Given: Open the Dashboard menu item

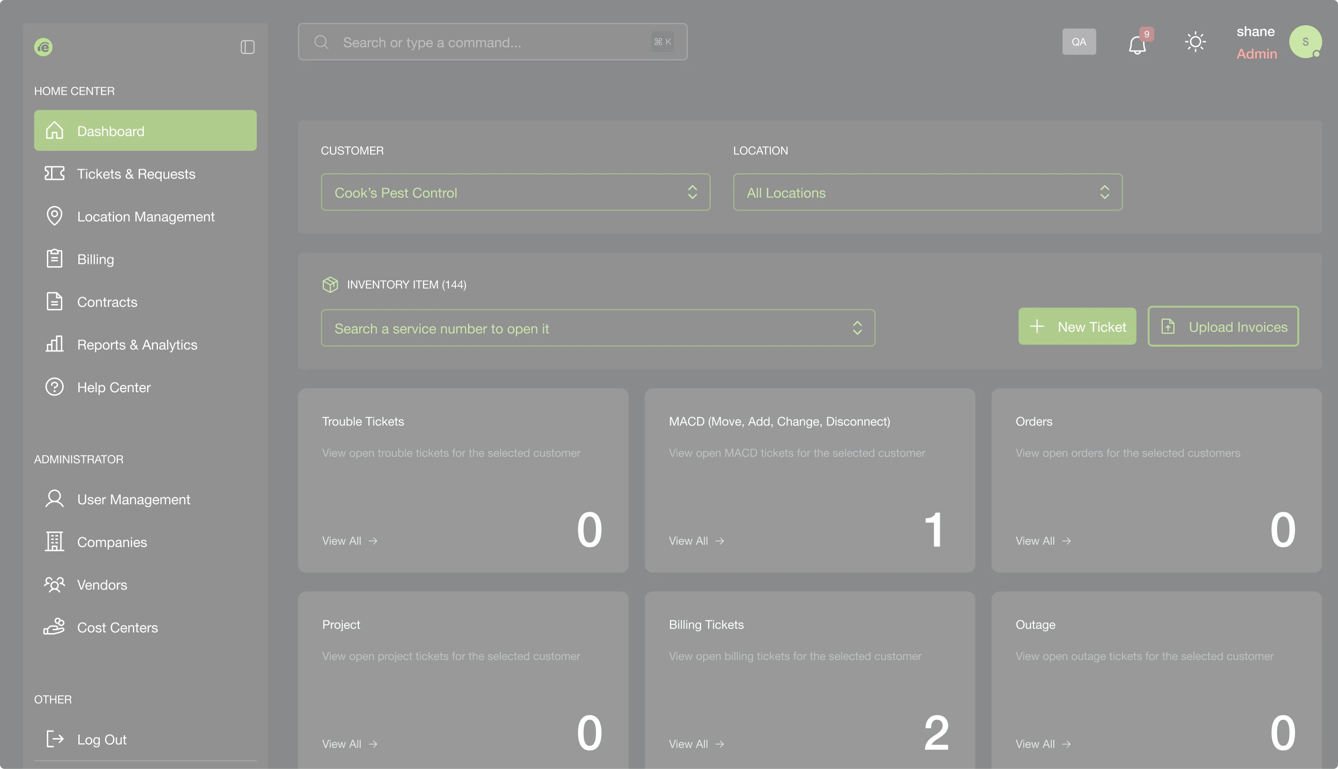Looking at the screenshot, I should [x=145, y=130].
